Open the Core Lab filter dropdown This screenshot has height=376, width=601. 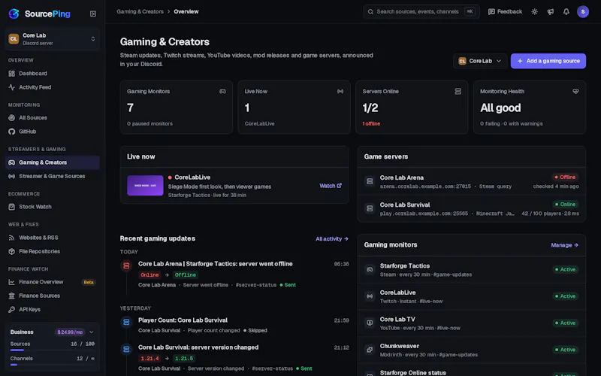click(x=480, y=61)
